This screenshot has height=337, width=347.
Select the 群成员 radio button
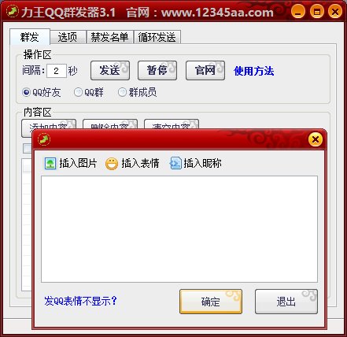[122, 92]
